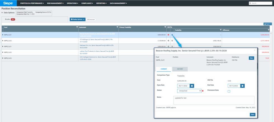274x122 pixels.
Task: Click the red status indicator beside the Status dropdown
Action: click(202, 91)
